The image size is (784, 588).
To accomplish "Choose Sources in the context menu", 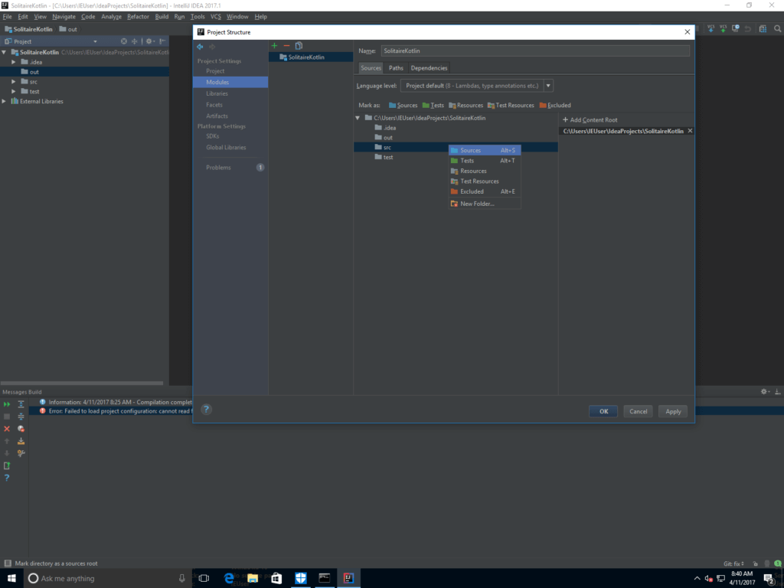I will tap(485, 150).
